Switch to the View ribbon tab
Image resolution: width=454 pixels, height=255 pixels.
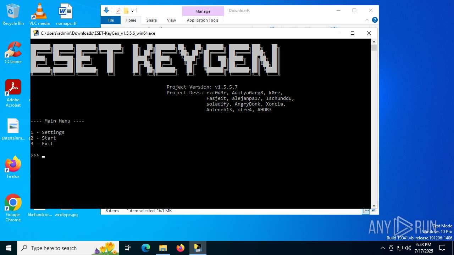click(171, 20)
